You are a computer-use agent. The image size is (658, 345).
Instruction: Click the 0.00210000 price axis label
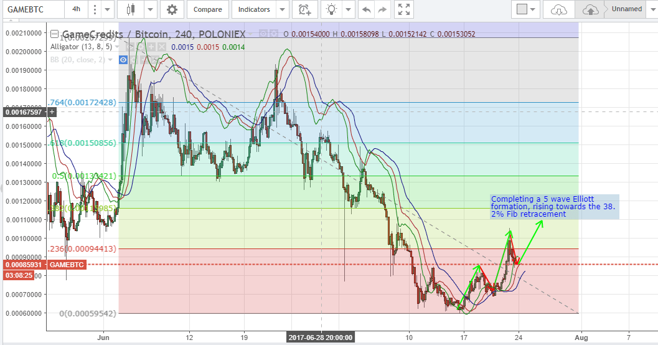pyautogui.click(x=24, y=33)
